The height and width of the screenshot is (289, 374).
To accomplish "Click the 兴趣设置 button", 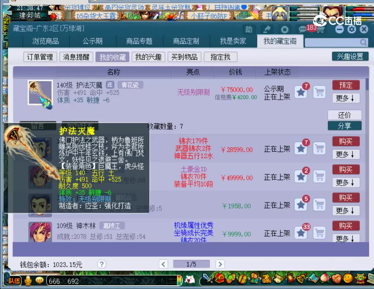I will pyautogui.click(x=350, y=56).
